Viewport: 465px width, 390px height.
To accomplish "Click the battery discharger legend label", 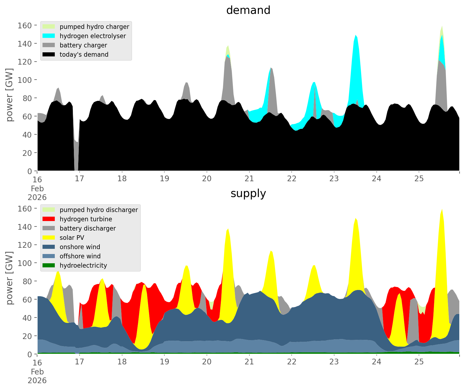I will (87, 228).
